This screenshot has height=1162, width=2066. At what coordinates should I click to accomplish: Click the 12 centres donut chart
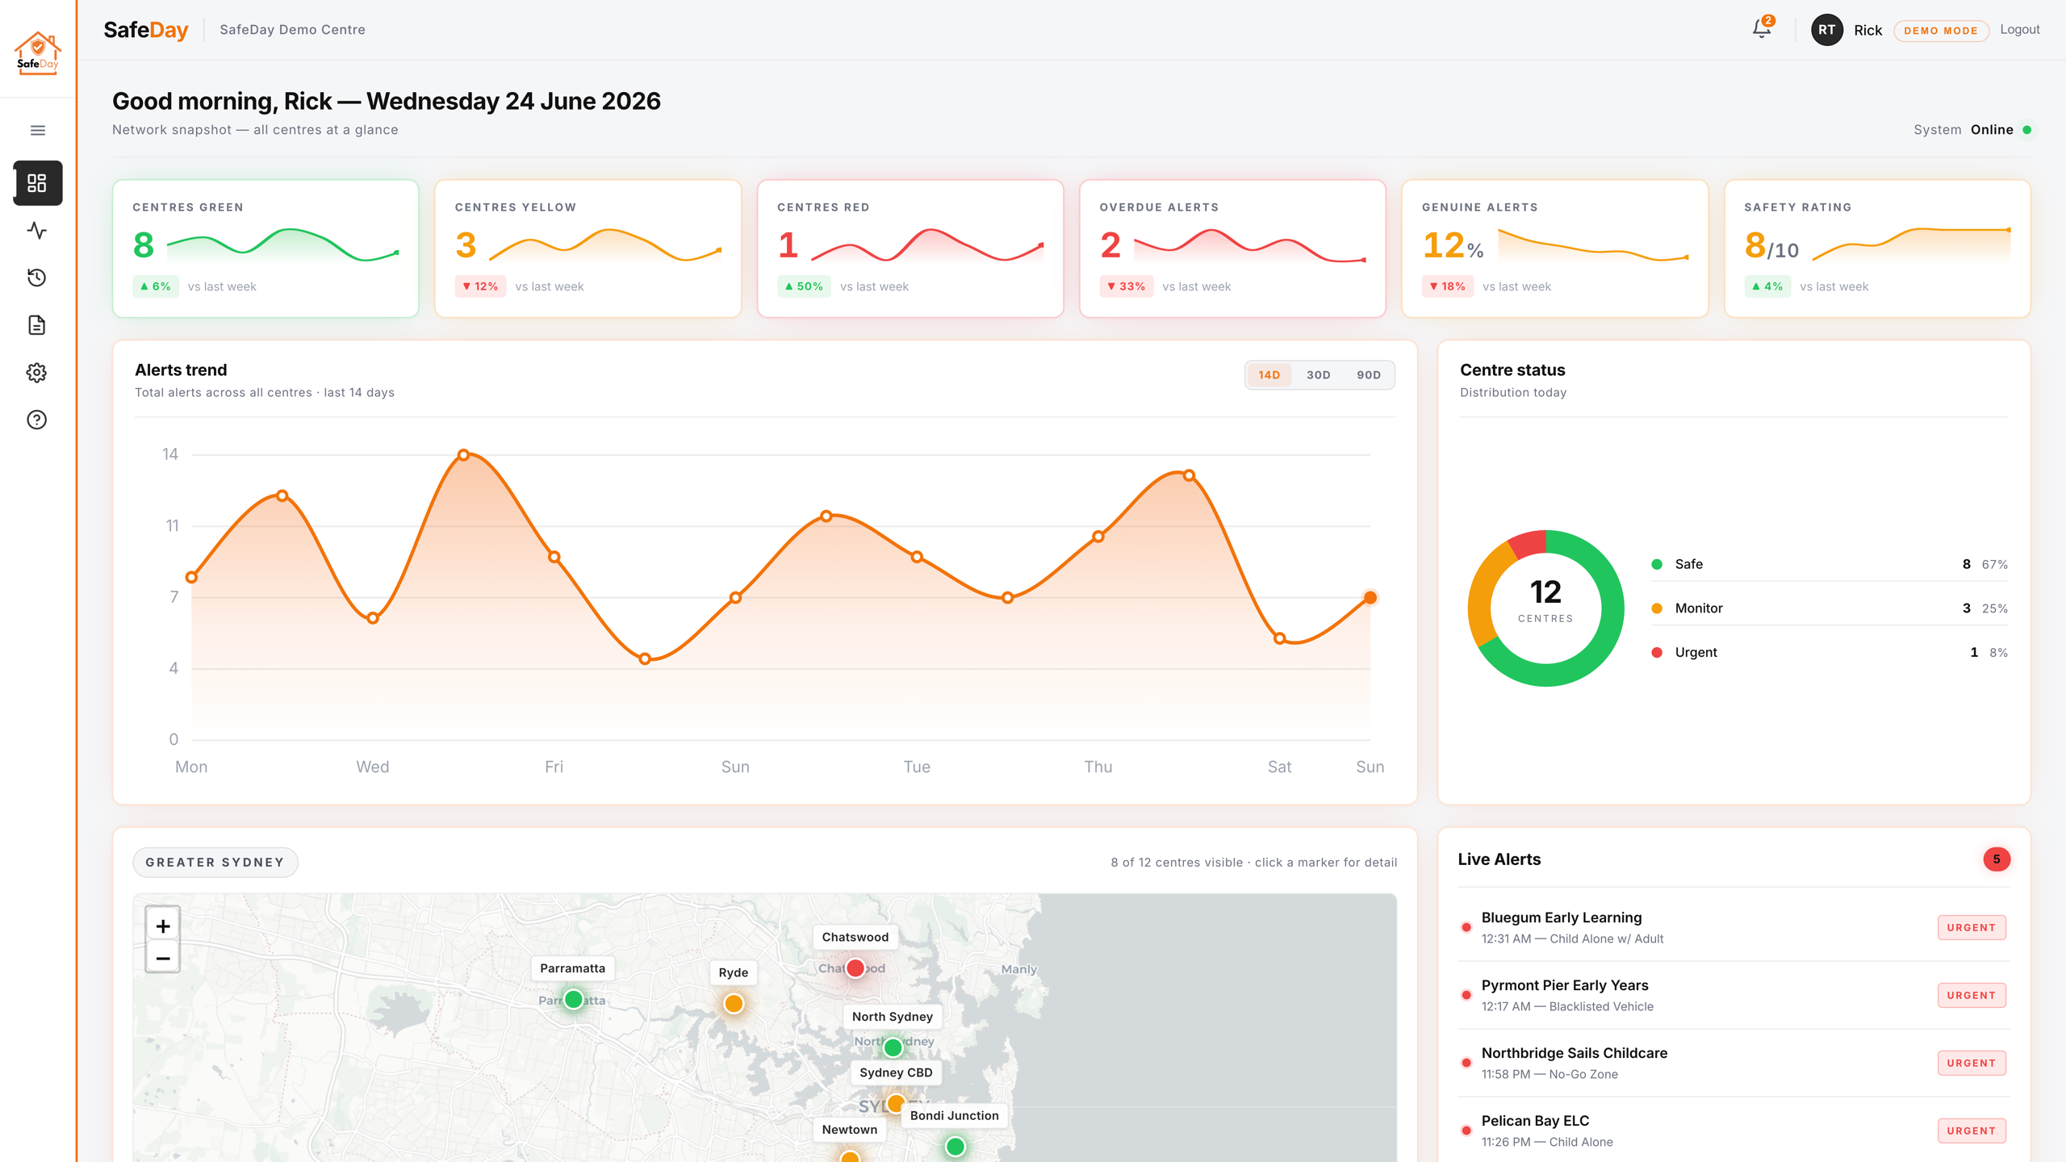pos(1545,608)
